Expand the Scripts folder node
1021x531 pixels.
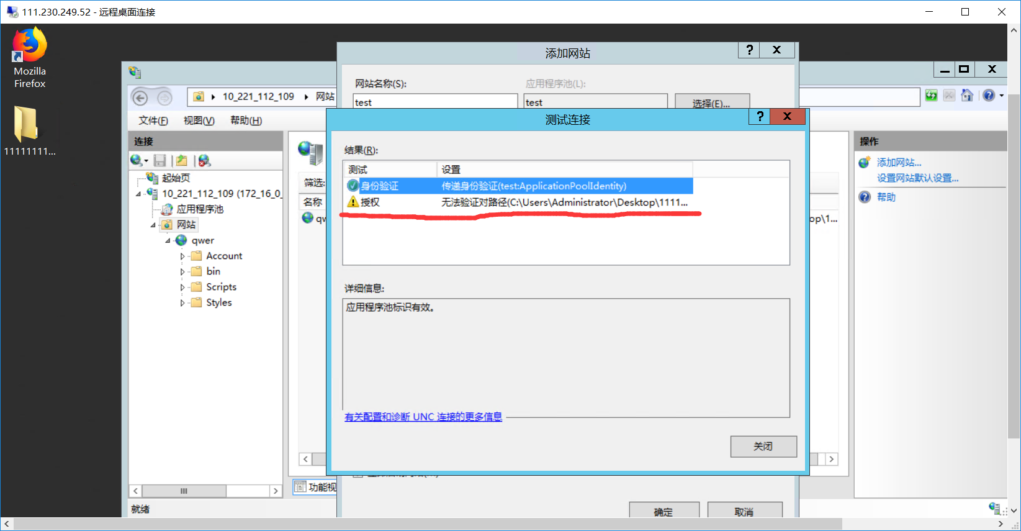tap(182, 287)
